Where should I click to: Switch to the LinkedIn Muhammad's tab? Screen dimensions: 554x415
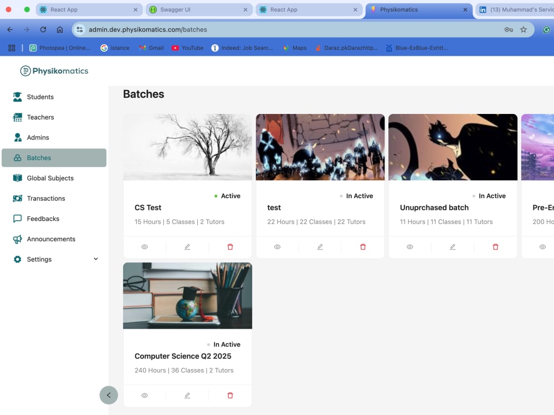click(516, 9)
